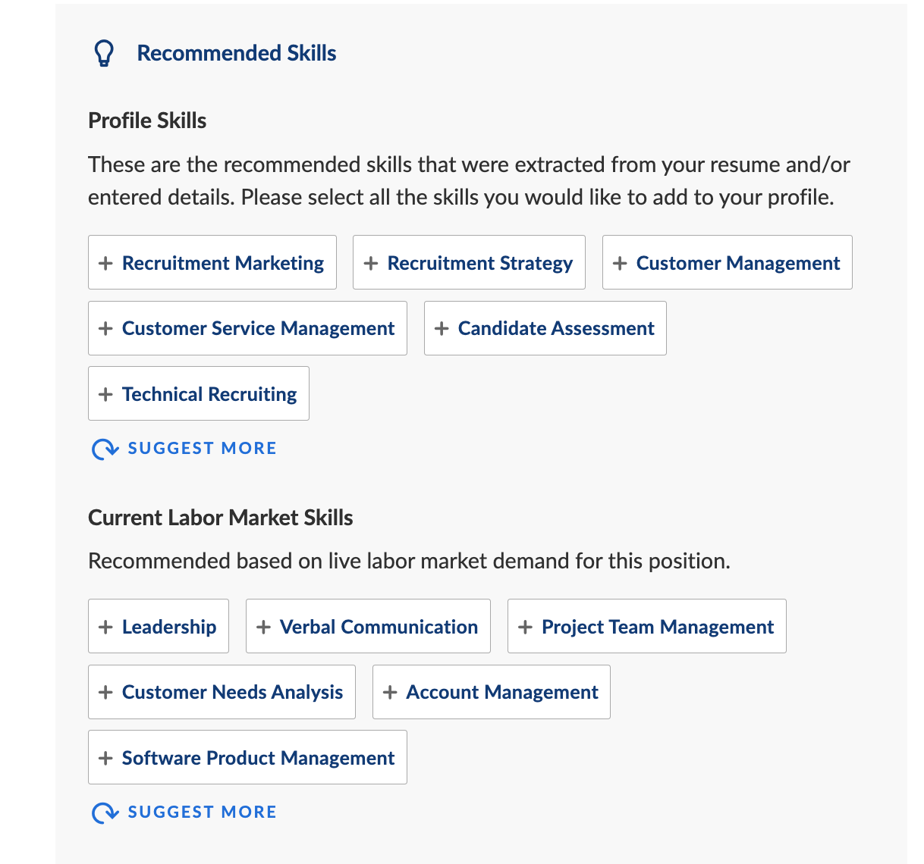Select the Technical Recruiting skill chip
Viewport: 924px width, 864px height.
coord(199,393)
